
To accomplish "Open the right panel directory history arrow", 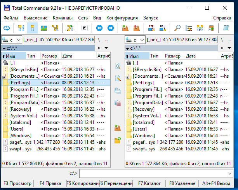I will (x=229, y=48).
